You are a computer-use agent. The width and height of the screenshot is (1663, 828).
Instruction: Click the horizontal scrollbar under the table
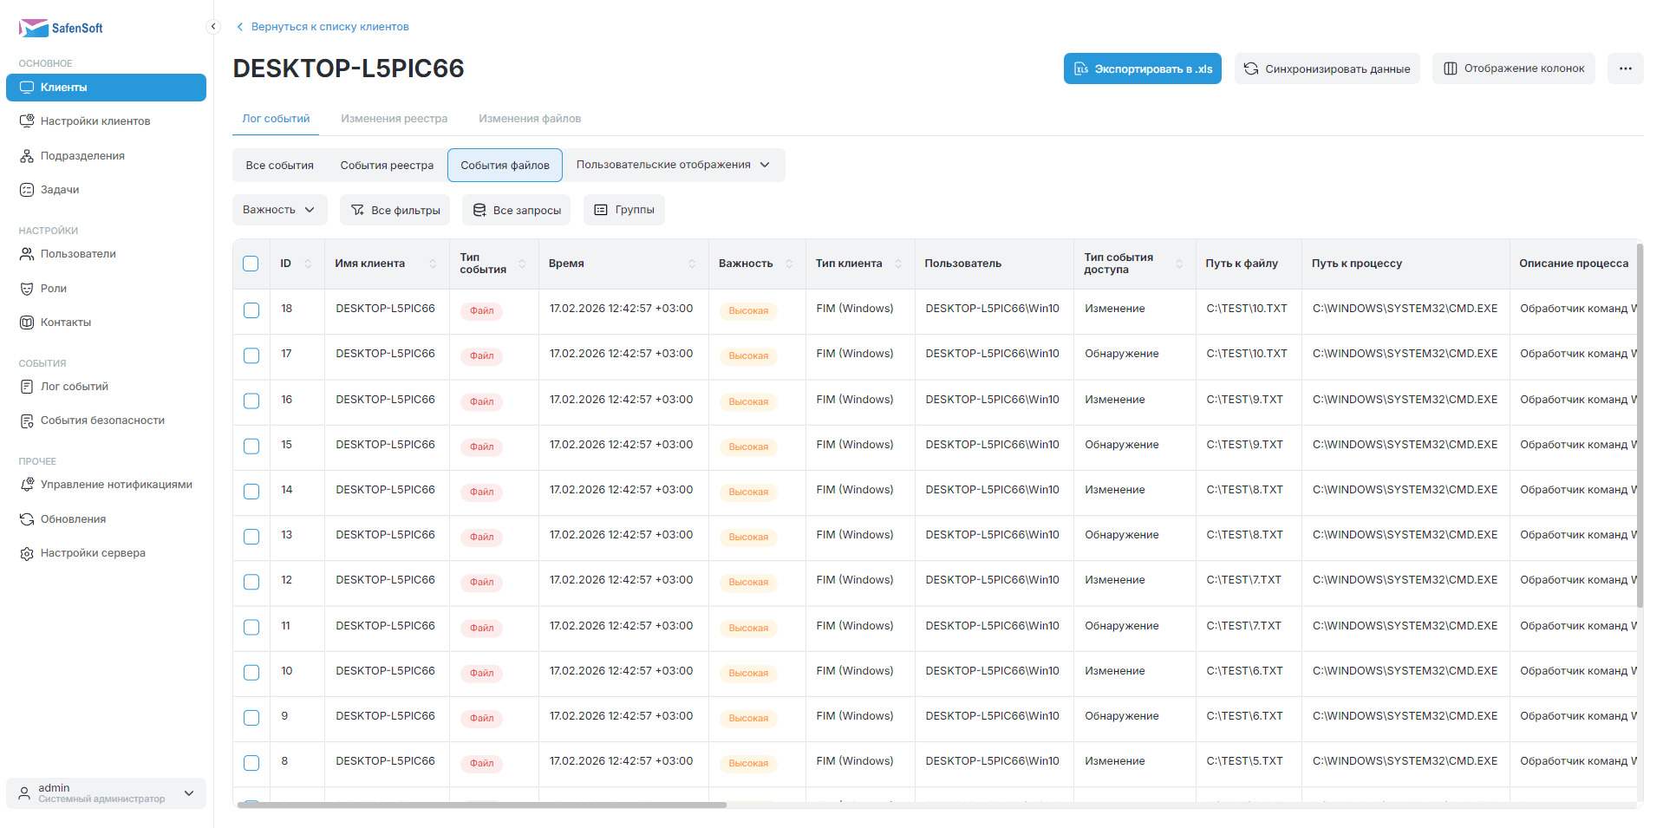tap(482, 805)
